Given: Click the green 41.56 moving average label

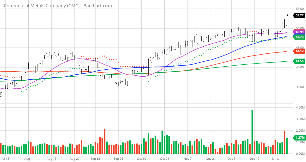Looking at the screenshot, I should click(x=300, y=61).
